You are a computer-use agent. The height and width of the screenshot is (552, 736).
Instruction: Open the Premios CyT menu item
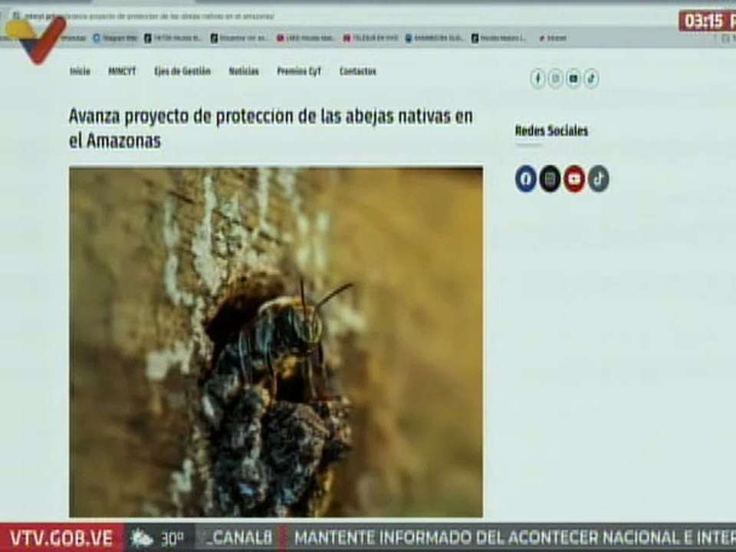coord(299,71)
